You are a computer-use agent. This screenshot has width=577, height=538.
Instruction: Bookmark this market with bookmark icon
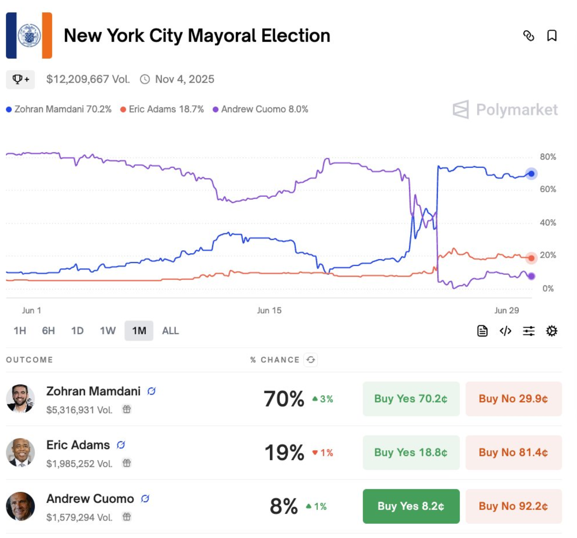click(x=552, y=36)
